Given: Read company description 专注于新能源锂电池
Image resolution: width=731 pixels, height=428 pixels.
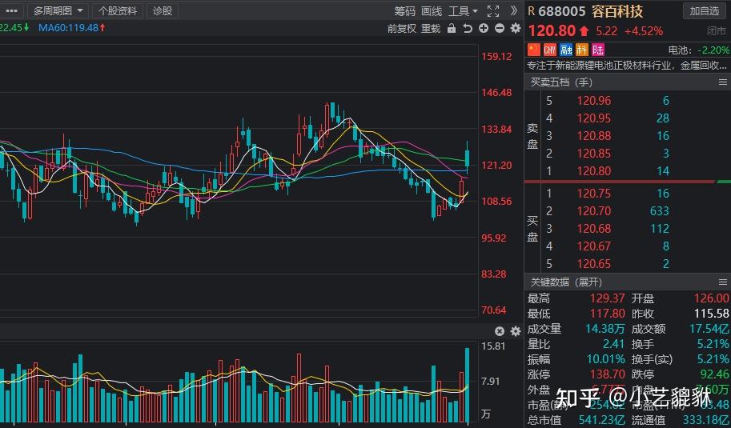Looking at the screenshot, I should [627, 66].
